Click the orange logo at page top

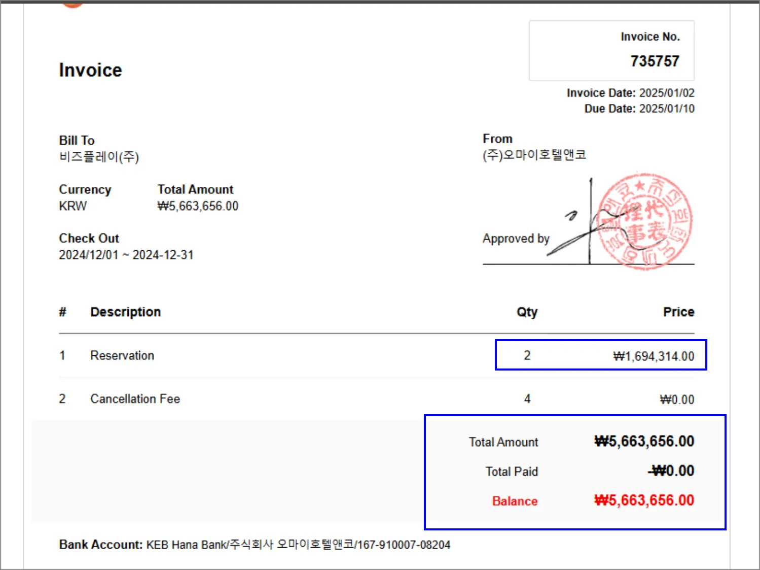[73, 4]
